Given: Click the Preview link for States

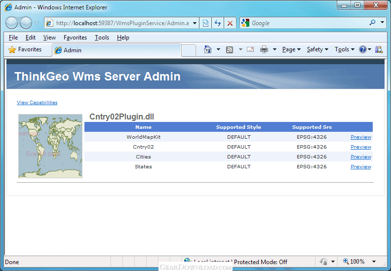Looking at the screenshot, I should coord(361,166).
